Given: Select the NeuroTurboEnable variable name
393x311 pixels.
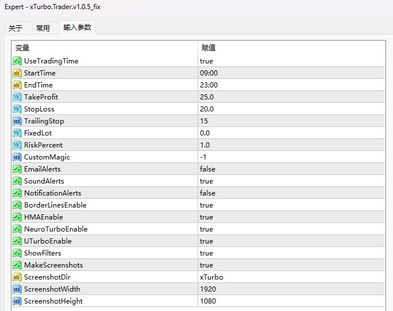Looking at the screenshot, I should click(x=56, y=229).
